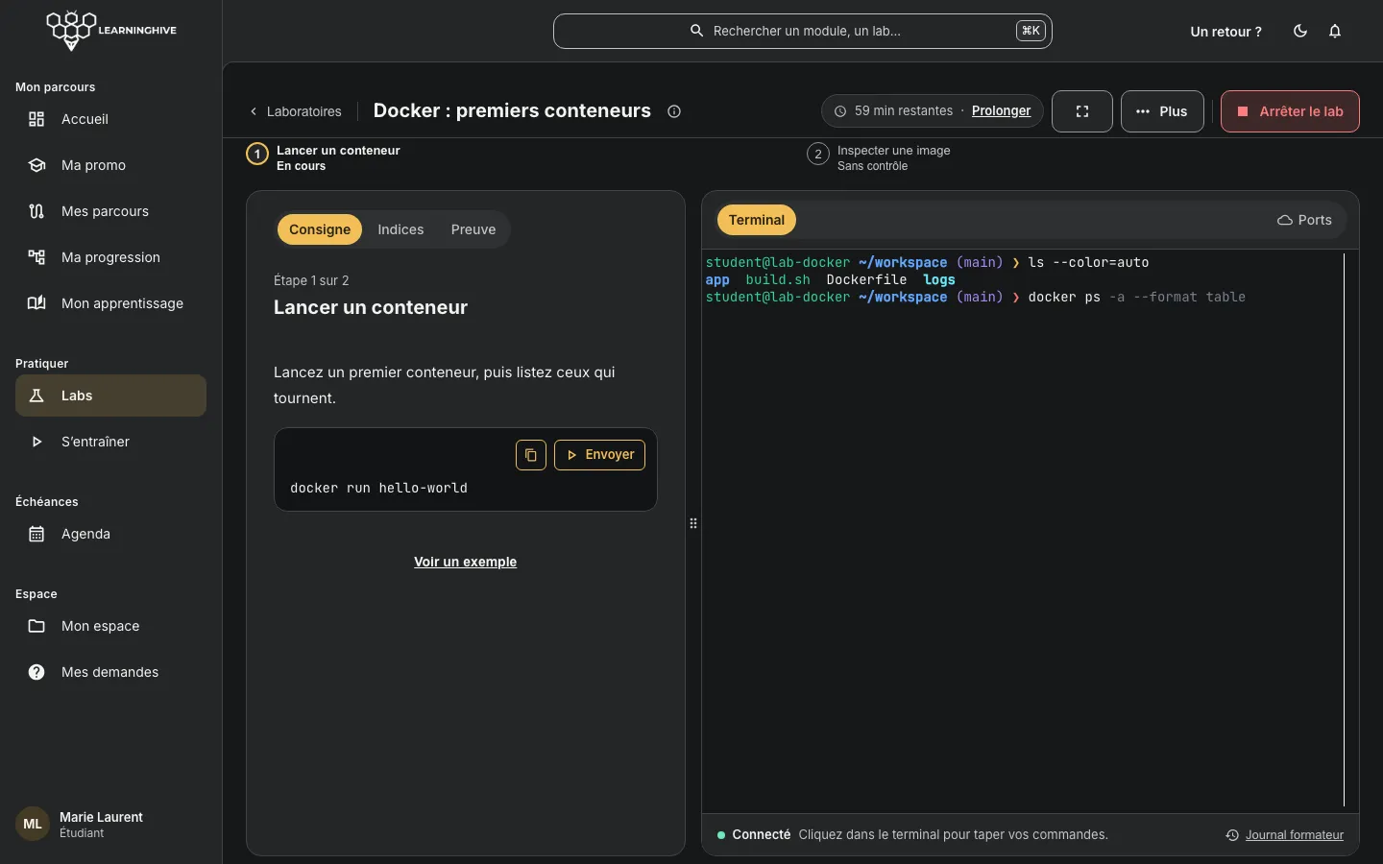Open Mon espace folder
The image size is (1383, 864).
point(110,626)
